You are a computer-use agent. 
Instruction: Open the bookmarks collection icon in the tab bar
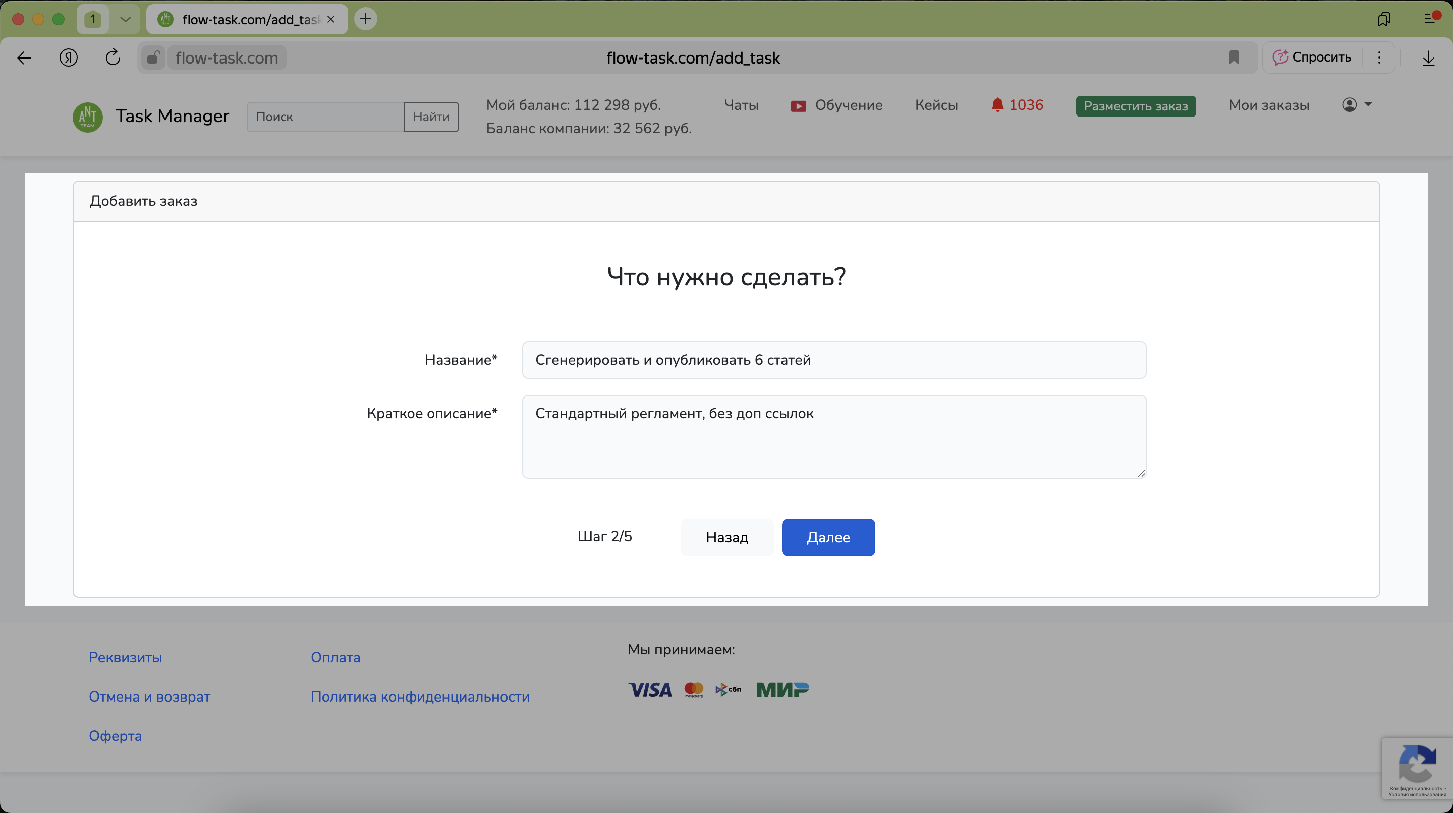pyautogui.click(x=1383, y=19)
